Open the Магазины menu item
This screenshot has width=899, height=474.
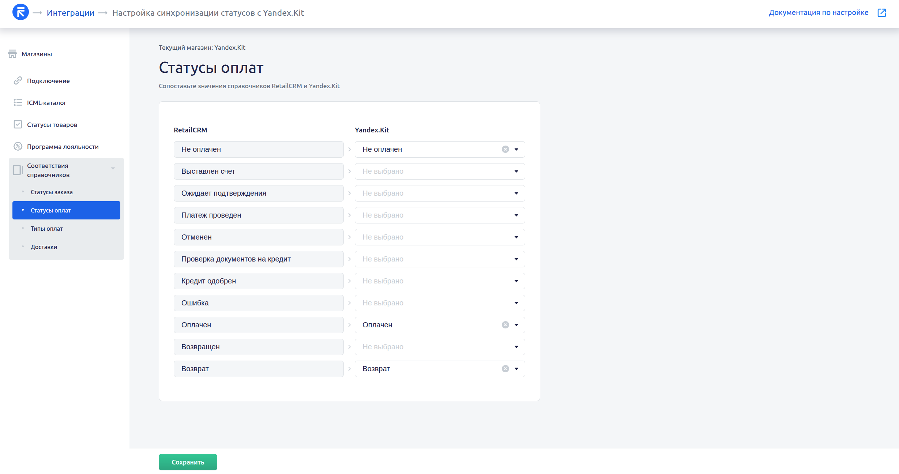click(x=37, y=54)
